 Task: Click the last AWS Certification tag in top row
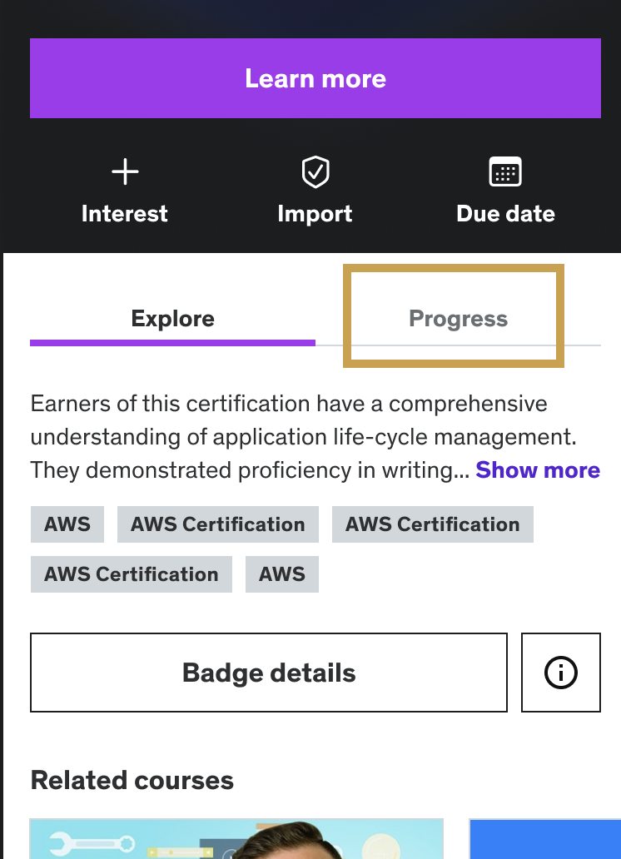point(432,524)
